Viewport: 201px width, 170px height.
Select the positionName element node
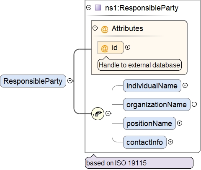149,124
